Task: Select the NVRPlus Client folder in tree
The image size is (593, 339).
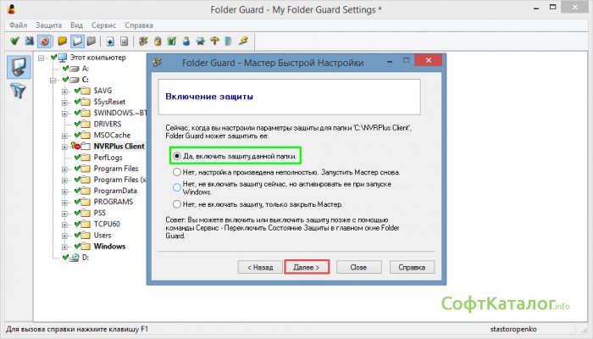Action: (x=119, y=146)
